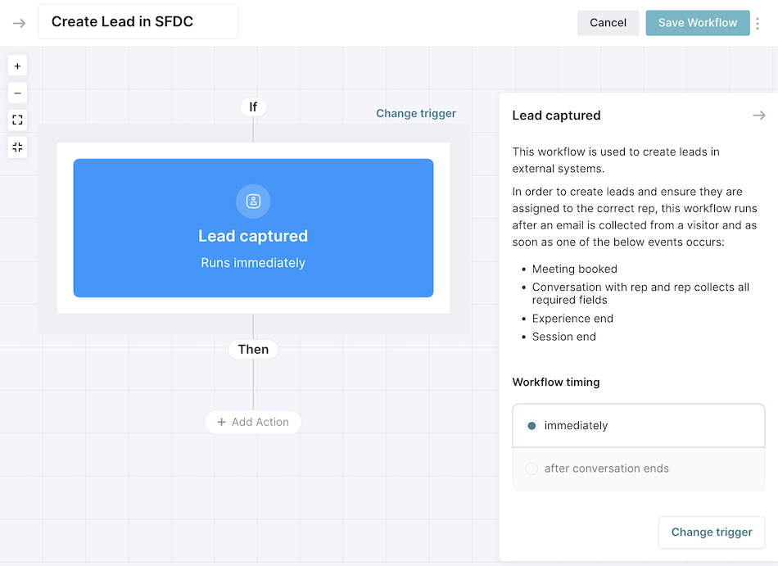Viewport: 778px width, 566px height.
Task: Click the Then node label
Action: (x=253, y=349)
